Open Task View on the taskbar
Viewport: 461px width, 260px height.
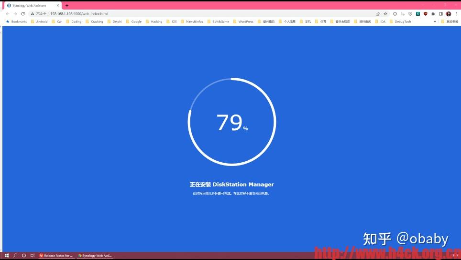33,255
